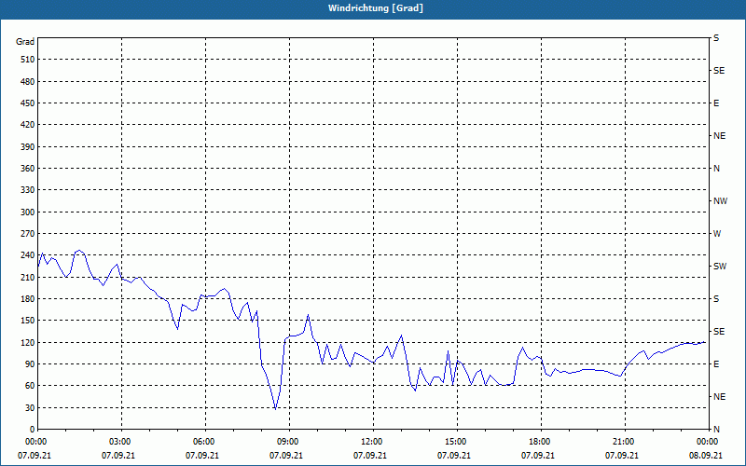Pick the 90 degree axis label
Image resolution: width=746 pixels, height=466 pixels.
30,364
